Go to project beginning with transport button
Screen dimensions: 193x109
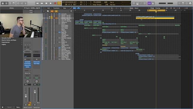pyautogui.click(x=46, y=3)
